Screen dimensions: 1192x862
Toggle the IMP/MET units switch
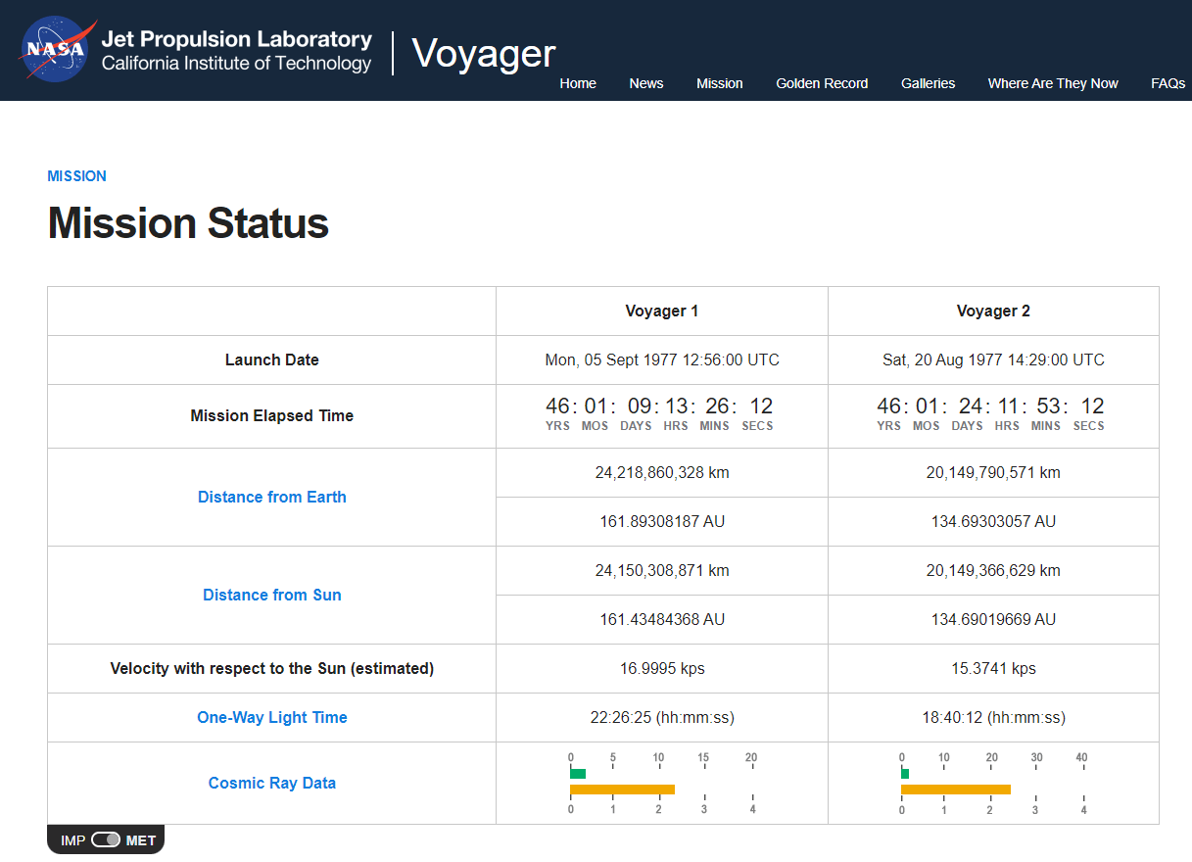pyautogui.click(x=105, y=839)
